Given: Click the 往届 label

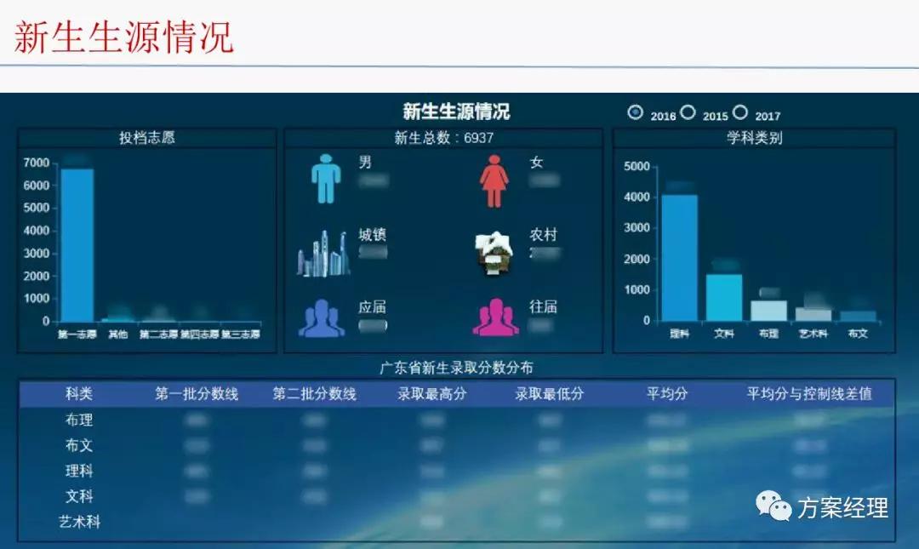Looking at the screenshot, I should [543, 306].
